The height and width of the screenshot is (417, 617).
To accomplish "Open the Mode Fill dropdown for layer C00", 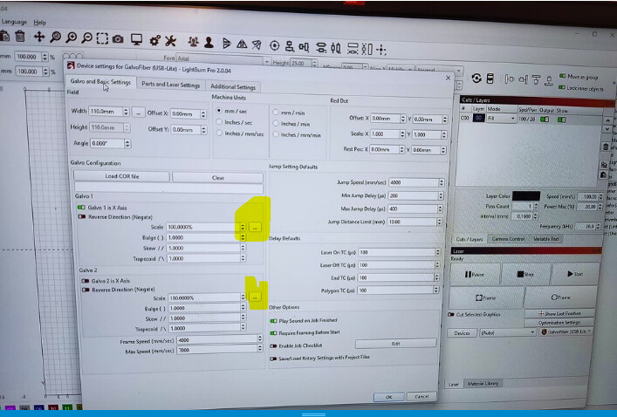I will [501, 118].
